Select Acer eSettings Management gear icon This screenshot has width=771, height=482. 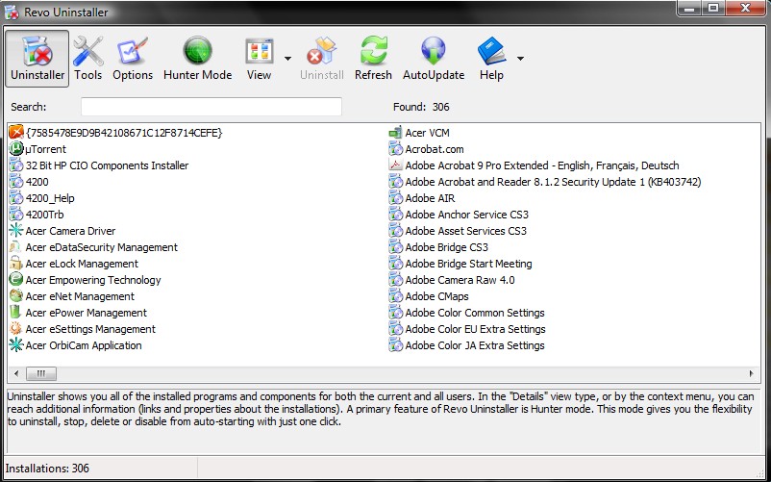(16, 328)
